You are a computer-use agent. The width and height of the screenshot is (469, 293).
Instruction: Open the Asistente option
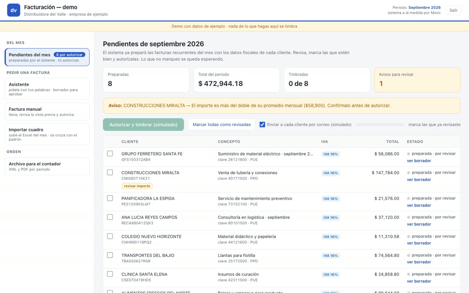point(47,89)
